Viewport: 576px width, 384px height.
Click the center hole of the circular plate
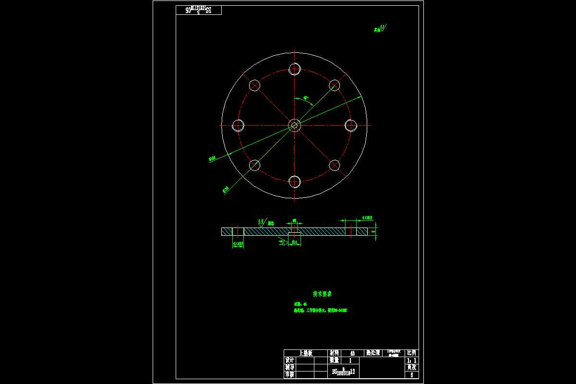click(294, 125)
